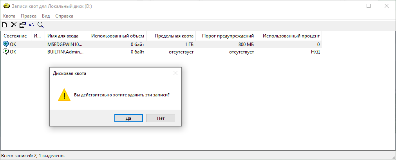Confirm deletion with the Да button

[x=128, y=118]
